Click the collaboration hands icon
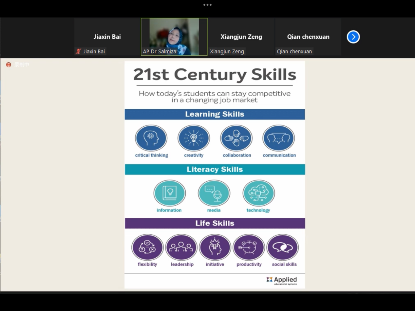The height and width of the screenshot is (311, 415). [236, 138]
